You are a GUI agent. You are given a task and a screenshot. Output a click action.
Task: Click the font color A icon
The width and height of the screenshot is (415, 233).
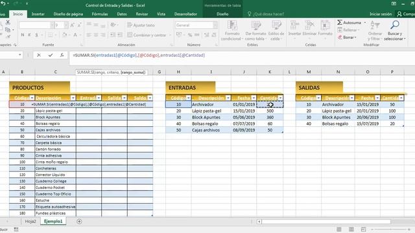pos(75,35)
